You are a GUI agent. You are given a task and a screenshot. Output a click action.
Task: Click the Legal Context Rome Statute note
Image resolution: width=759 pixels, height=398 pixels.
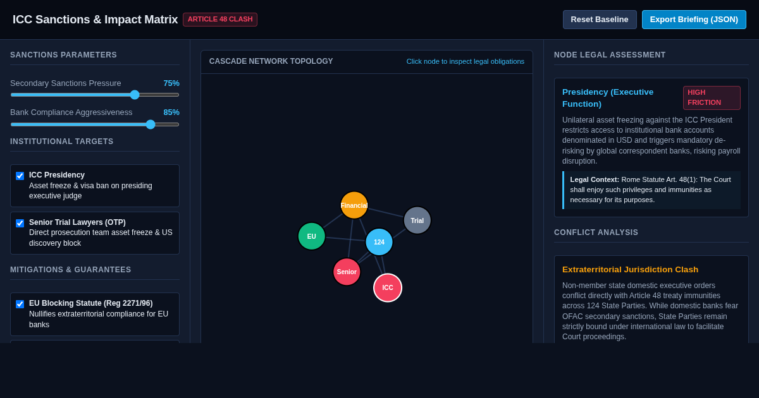651,190
